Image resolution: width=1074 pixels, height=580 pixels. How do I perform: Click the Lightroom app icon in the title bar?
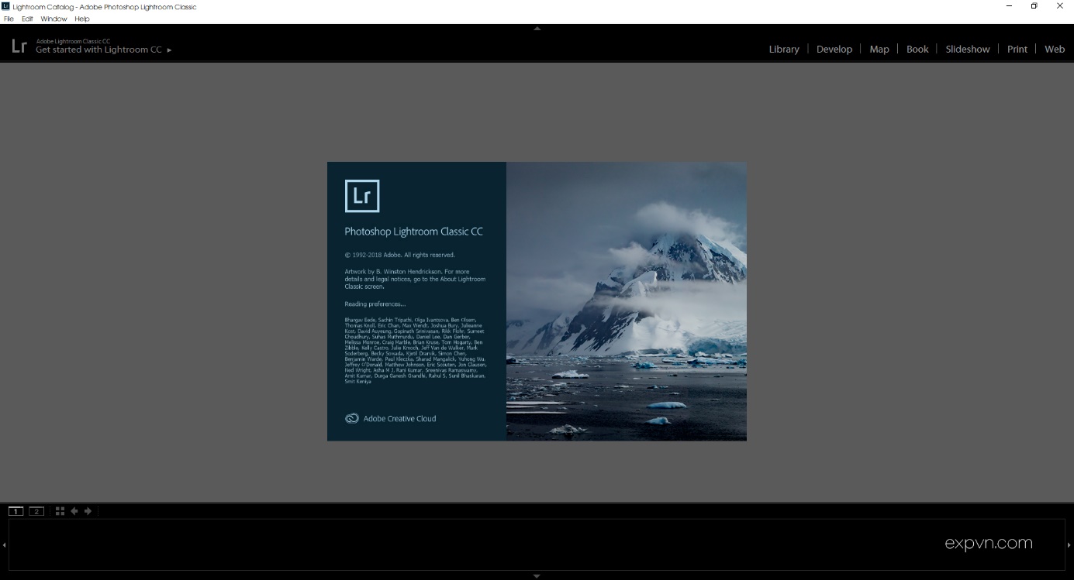[x=6, y=6]
